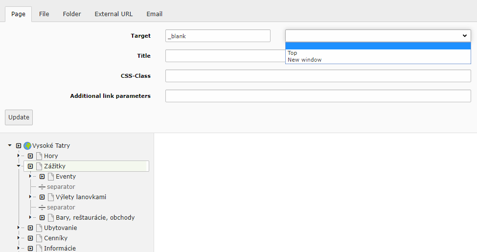
Task: Select the Informácie page link
Action: (x=60, y=248)
